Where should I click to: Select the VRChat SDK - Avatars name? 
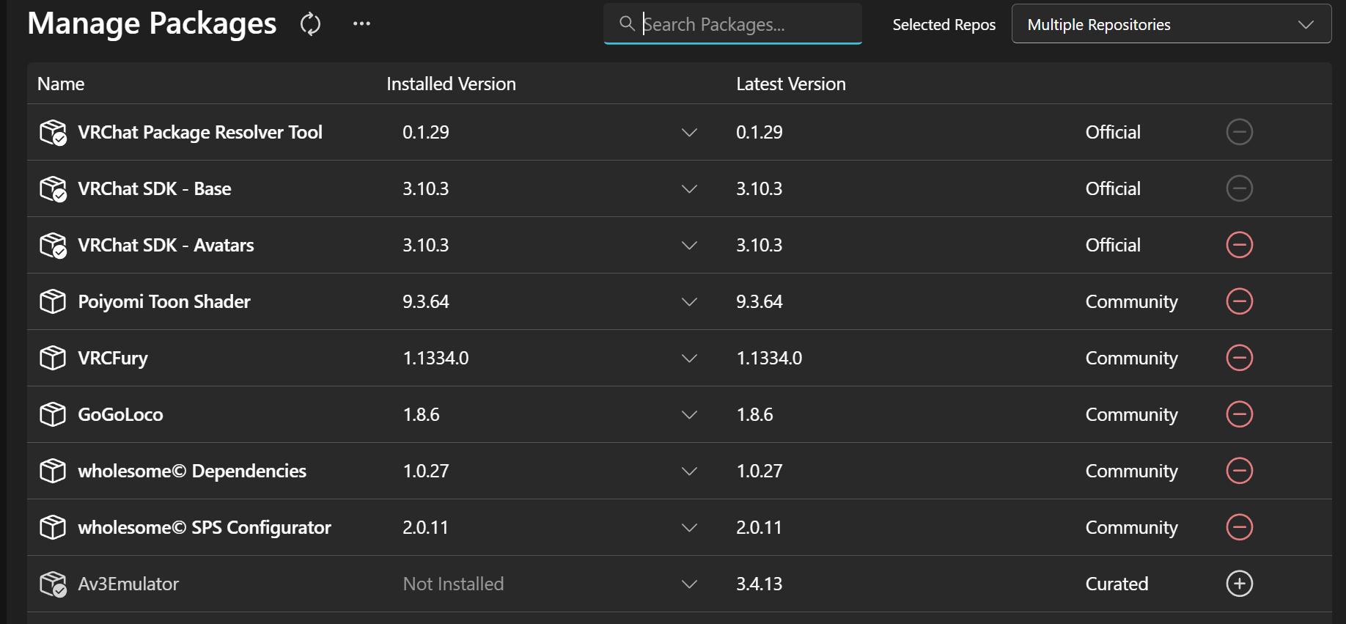tap(166, 245)
